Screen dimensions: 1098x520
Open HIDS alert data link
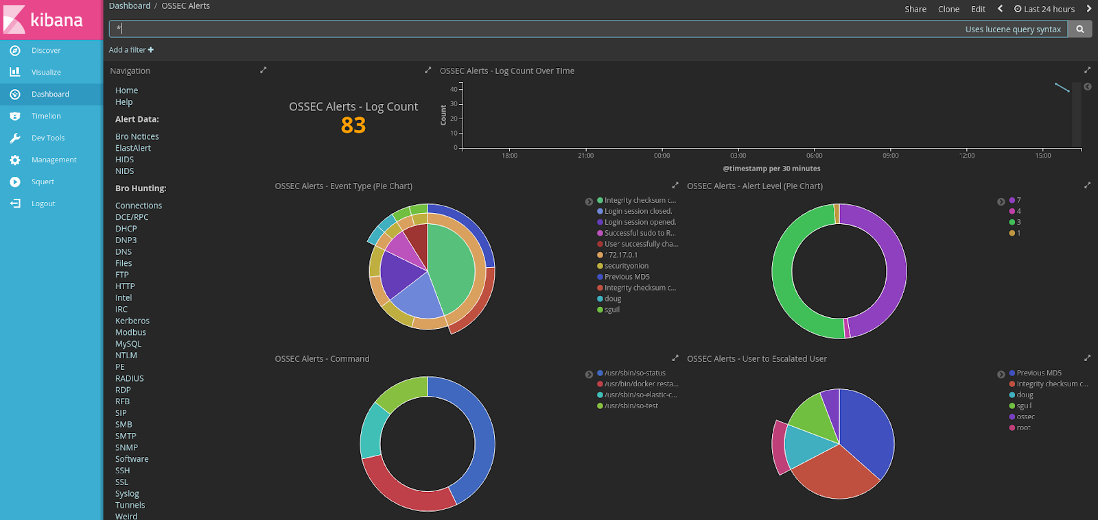point(124,160)
